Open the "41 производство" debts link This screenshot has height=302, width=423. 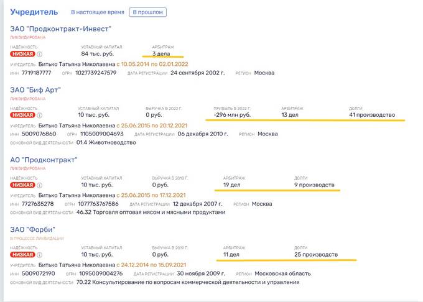(372, 115)
